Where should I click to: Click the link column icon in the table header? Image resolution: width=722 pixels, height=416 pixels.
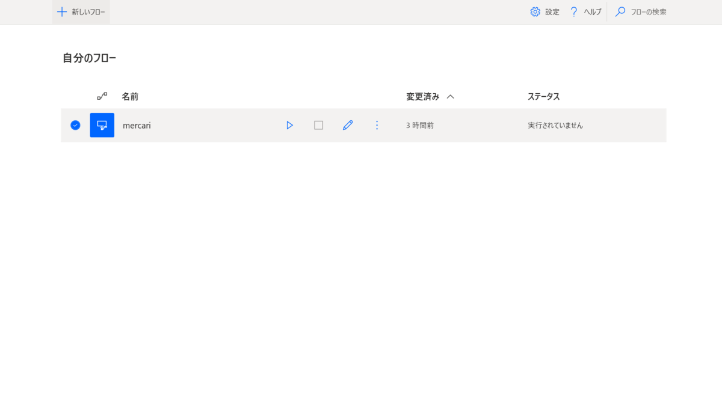tap(102, 96)
